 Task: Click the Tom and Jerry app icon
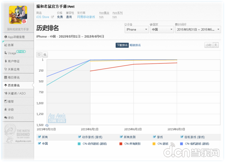click(18, 15)
